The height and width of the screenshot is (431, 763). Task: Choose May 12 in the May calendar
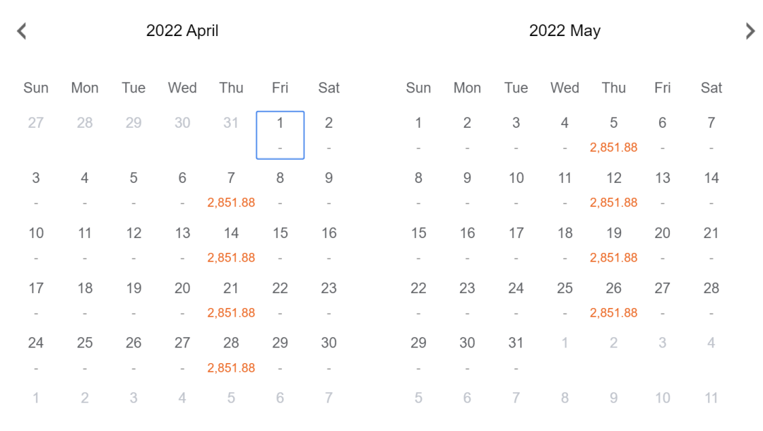coord(614,190)
